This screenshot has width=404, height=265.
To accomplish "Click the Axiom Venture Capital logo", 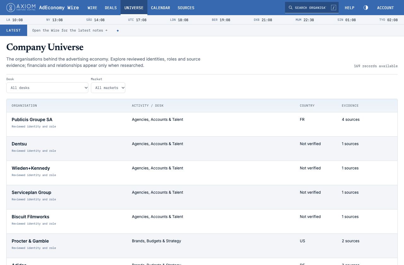I will click(21, 8).
